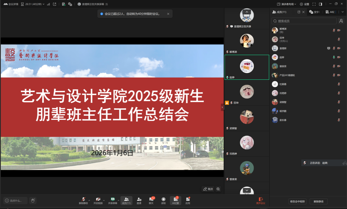This screenshot has width=347, height=209.
Task: Open the 聊天 chat panel
Action: (151, 200)
